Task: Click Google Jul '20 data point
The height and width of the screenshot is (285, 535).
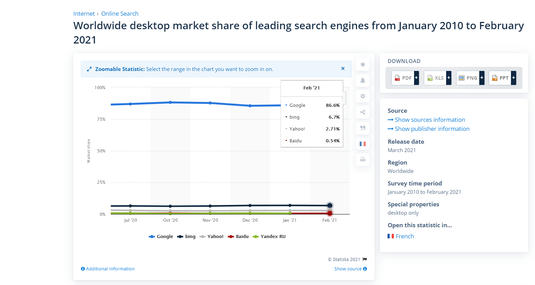Action: 130,104
